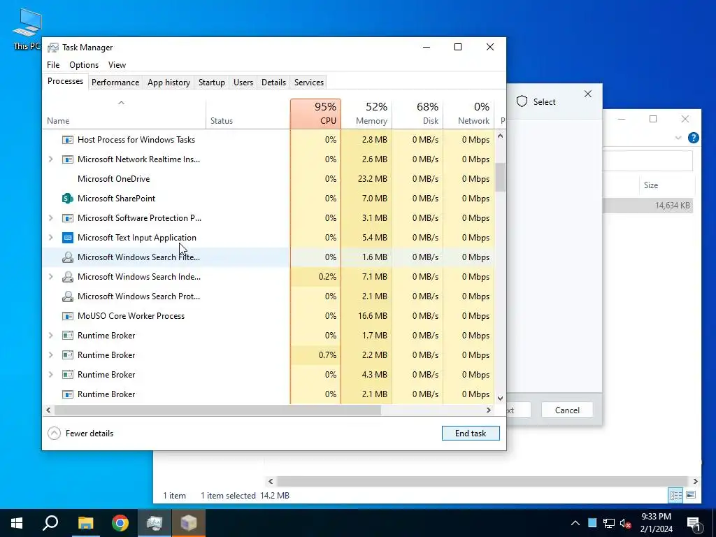Screen dimensions: 716x537
Task: Switch to the Details tab
Action: click(273, 83)
